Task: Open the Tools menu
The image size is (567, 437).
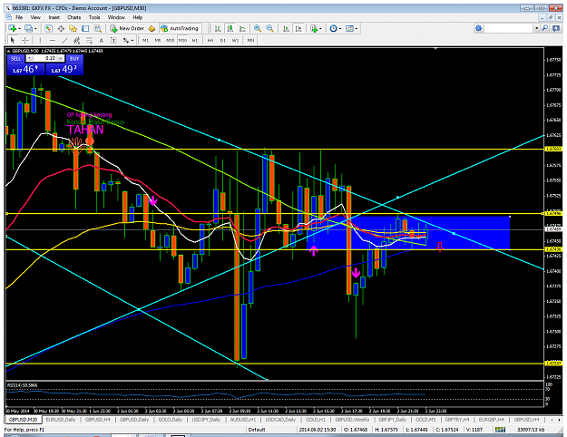Action: coord(94,17)
